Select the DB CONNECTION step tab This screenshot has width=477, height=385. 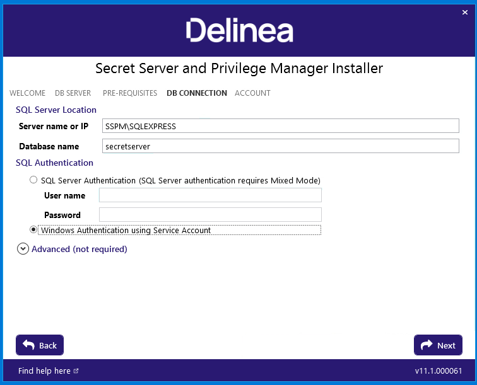click(197, 93)
